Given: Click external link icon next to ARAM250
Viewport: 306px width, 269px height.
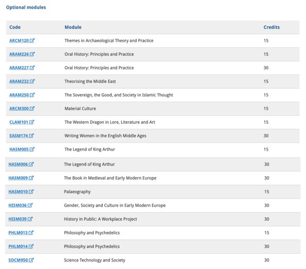Looking at the screenshot, I should 32,95.
